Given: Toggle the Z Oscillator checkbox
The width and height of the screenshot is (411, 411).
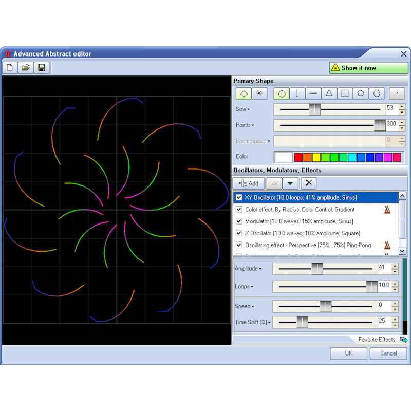Looking at the screenshot, I should coord(239,233).
